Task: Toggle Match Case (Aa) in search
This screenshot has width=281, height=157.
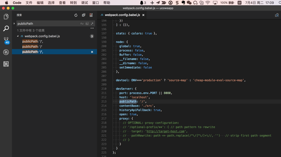Action: (x=82, y=24)
